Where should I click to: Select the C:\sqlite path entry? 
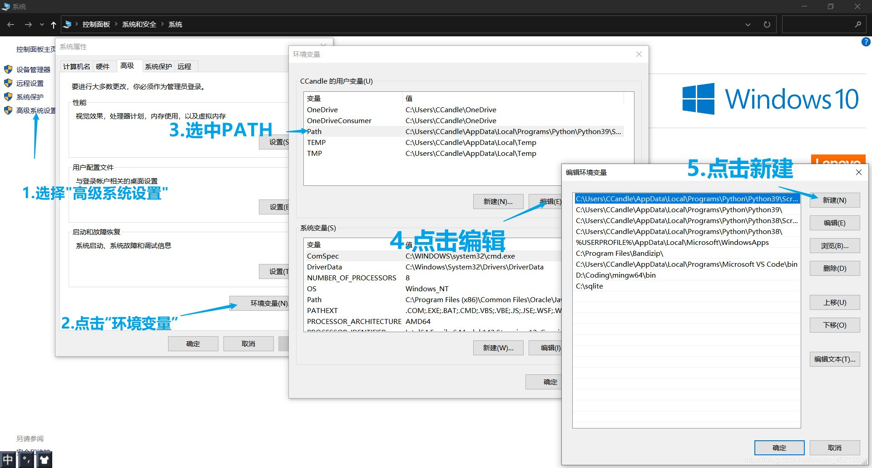(x=687, y=286)
